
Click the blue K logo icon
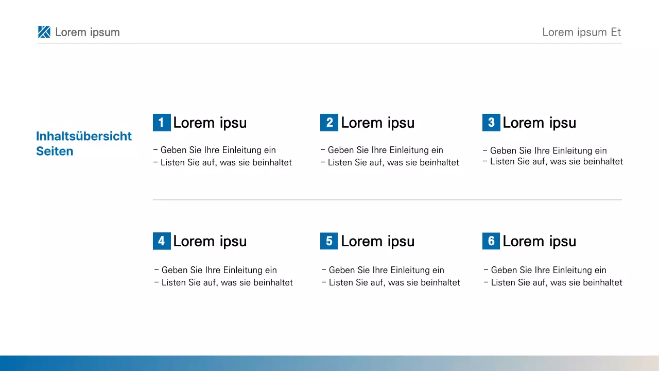(x=44, y=32)
